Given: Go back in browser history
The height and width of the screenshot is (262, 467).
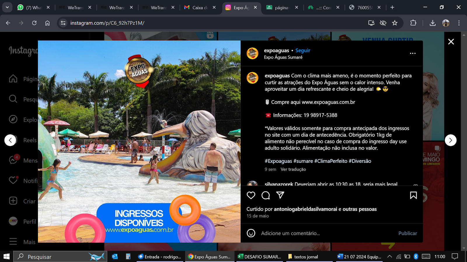Looking at the screenshot, I should click(8, 23).
